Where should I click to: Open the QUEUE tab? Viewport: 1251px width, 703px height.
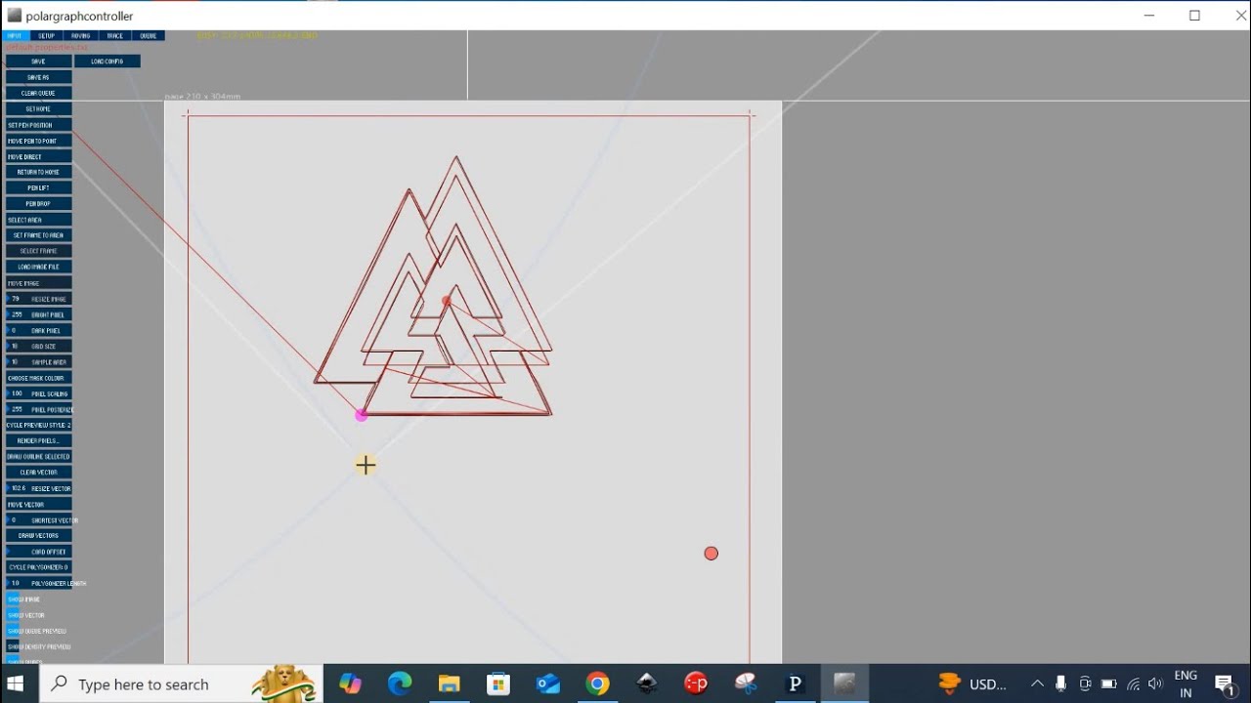[149, 35]
